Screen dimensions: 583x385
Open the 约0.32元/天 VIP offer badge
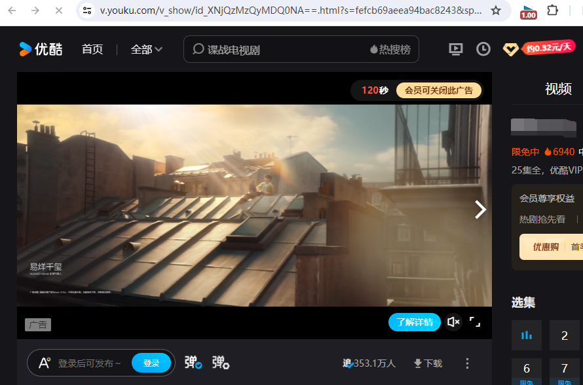tap(549, 48)
